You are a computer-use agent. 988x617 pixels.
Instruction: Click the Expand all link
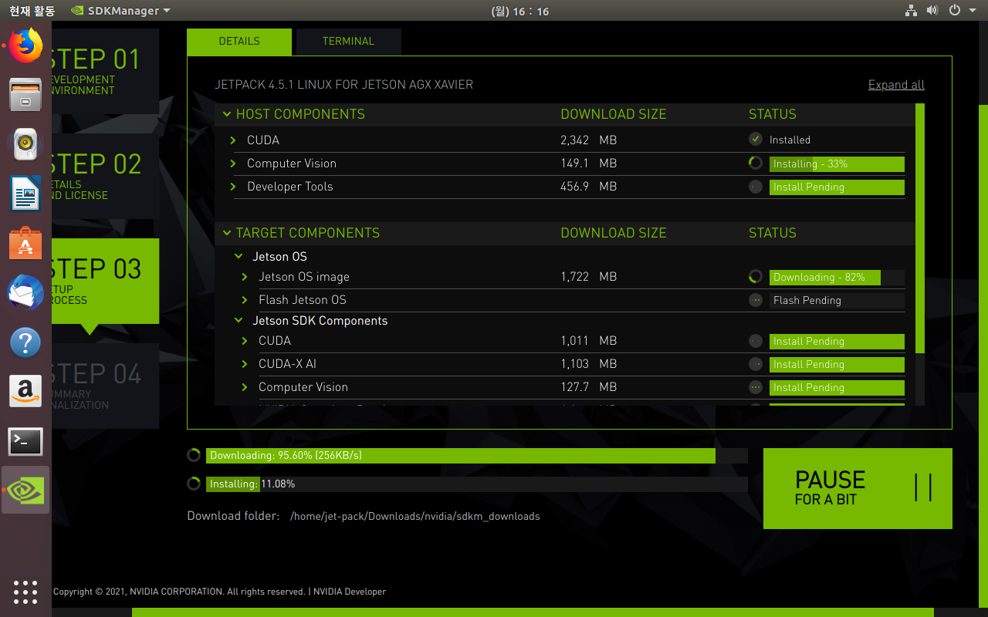click(x=896, y=85)
